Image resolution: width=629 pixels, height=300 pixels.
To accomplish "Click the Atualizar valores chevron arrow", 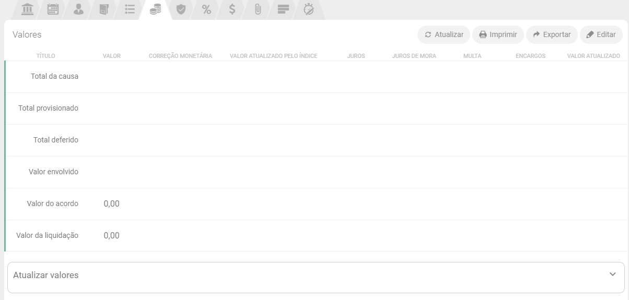I will (613, 274).
